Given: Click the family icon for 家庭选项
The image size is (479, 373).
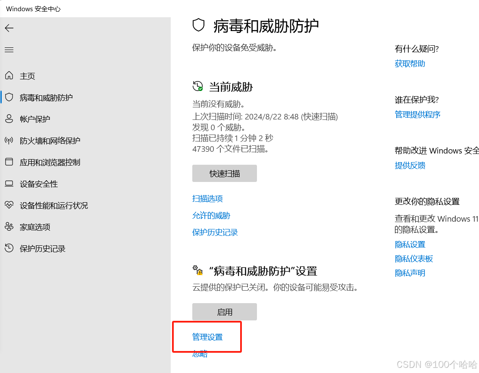Looking at the screenshot, I should pyautogui.click(x=9, y=227).
